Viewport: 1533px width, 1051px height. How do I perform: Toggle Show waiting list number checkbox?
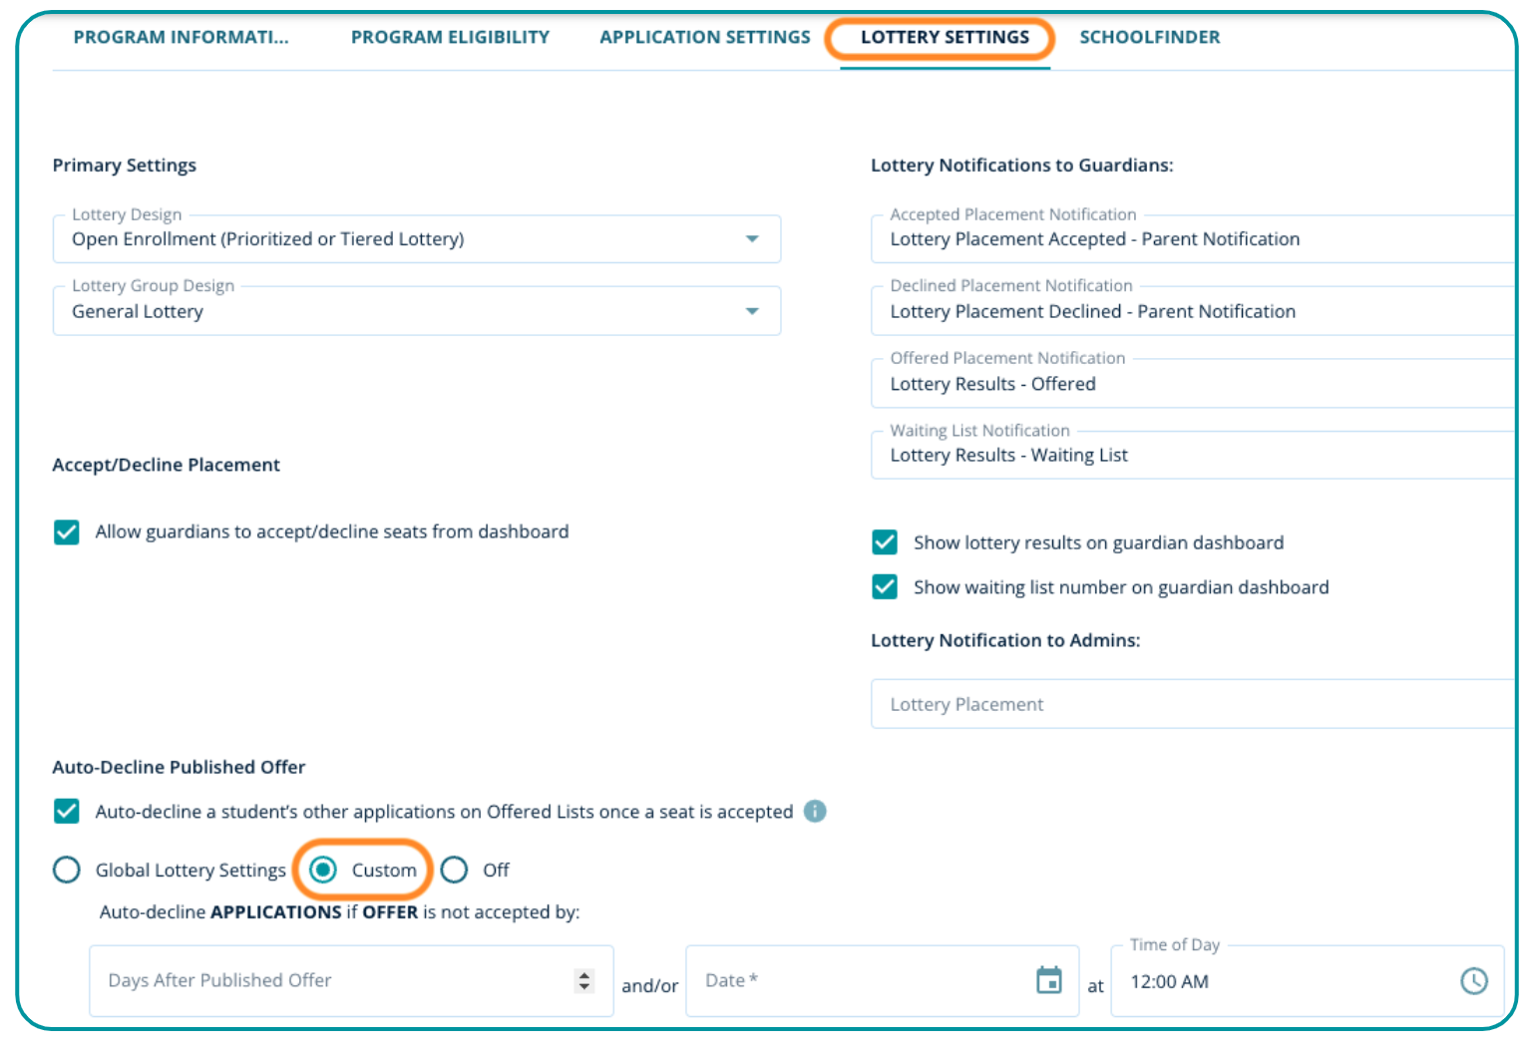885,587
